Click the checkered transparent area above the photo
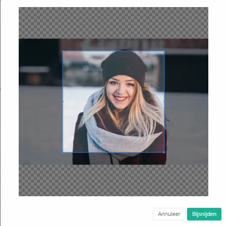This screenshot has width=226, height=226. point(113,23)
